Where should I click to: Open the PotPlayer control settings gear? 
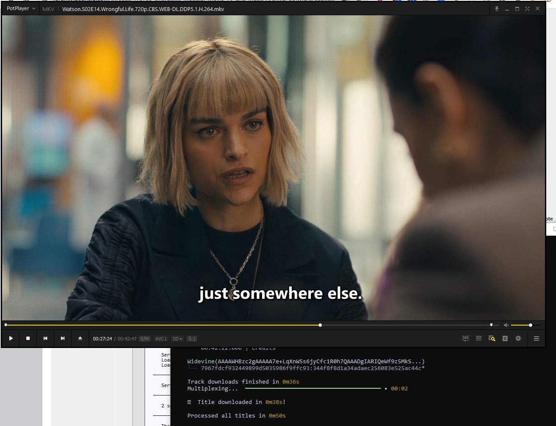(x=518, y=338)
